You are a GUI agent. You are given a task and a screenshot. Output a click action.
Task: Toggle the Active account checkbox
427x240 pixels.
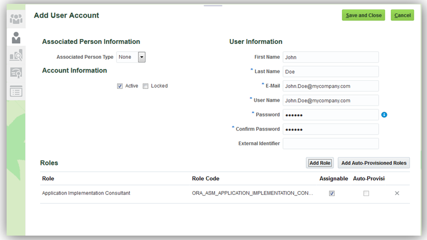(120, 86)
